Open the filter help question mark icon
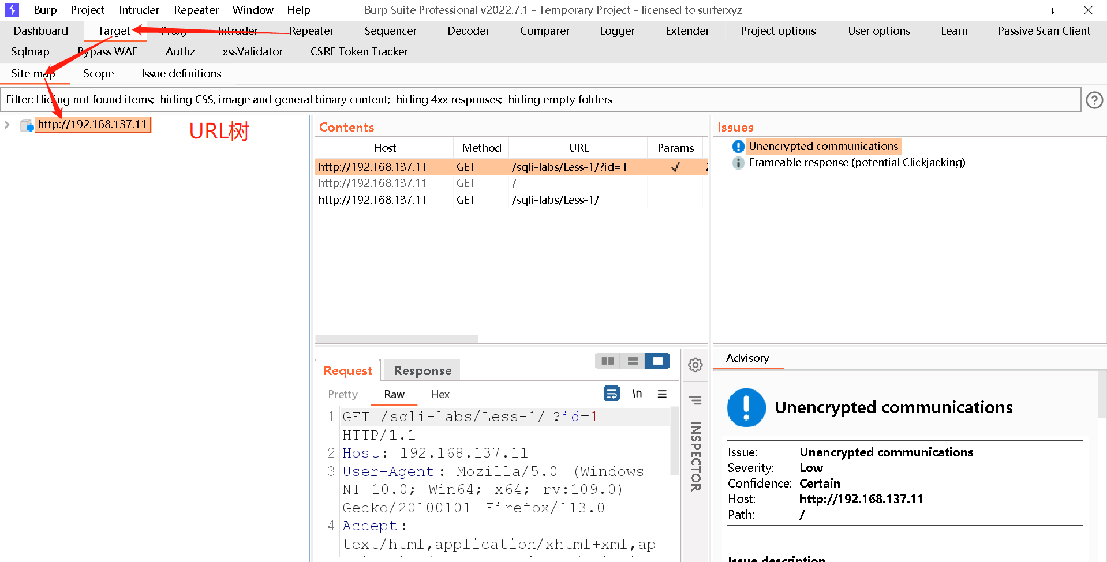Screen dimensions: 1107x562 pyautogui.click(x=1094, y=100)
